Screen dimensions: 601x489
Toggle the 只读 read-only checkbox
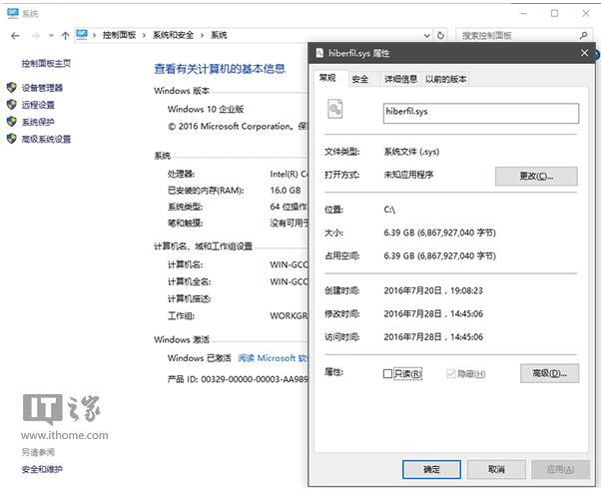coord(388,373)
